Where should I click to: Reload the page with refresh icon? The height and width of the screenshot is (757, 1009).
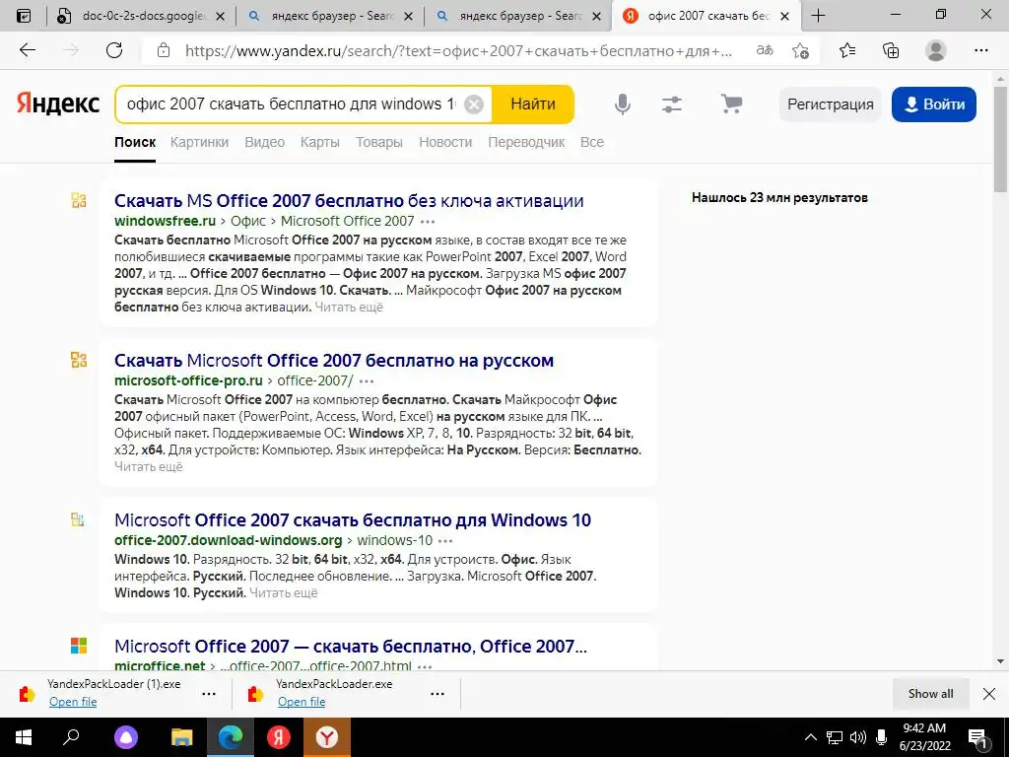pos(114,50)
